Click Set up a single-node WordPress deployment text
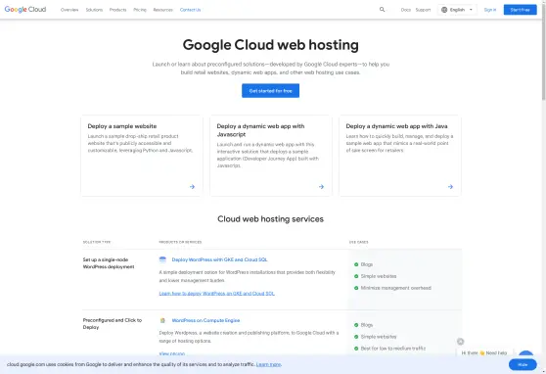This screenshot has width=546, height=374. click(109, 263)
